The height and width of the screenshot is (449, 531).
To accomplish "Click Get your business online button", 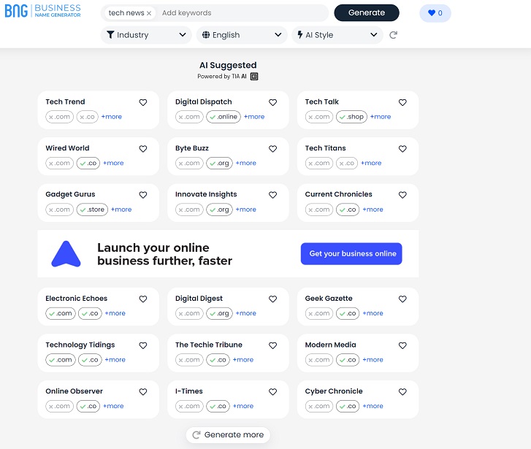I will (x=351, y=253).
